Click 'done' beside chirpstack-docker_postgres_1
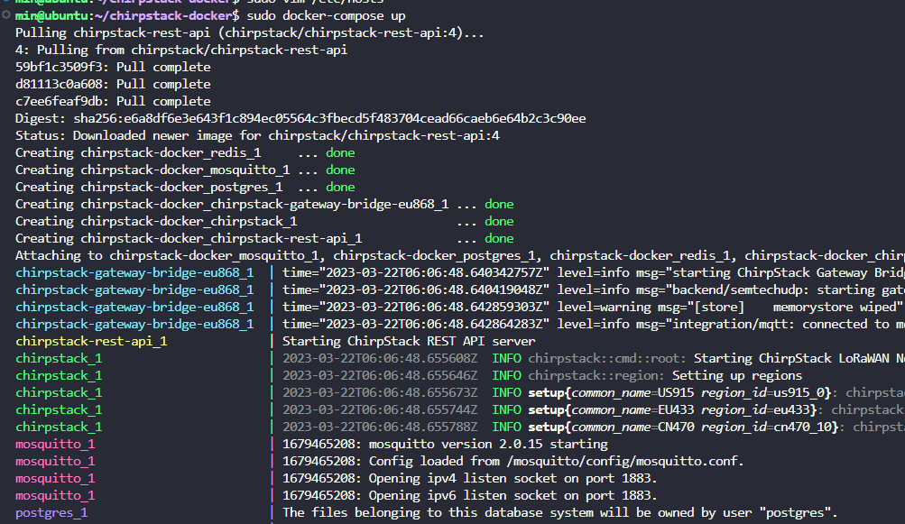The image size is (905, 524). point(340,187)
